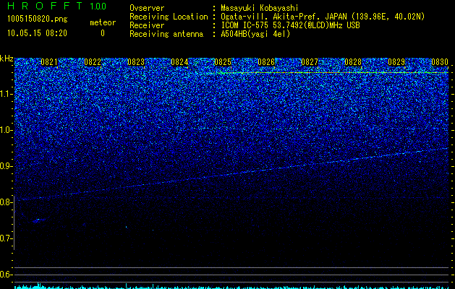
Task: Click the kHz axis unit label
Action: click(7, 59)
